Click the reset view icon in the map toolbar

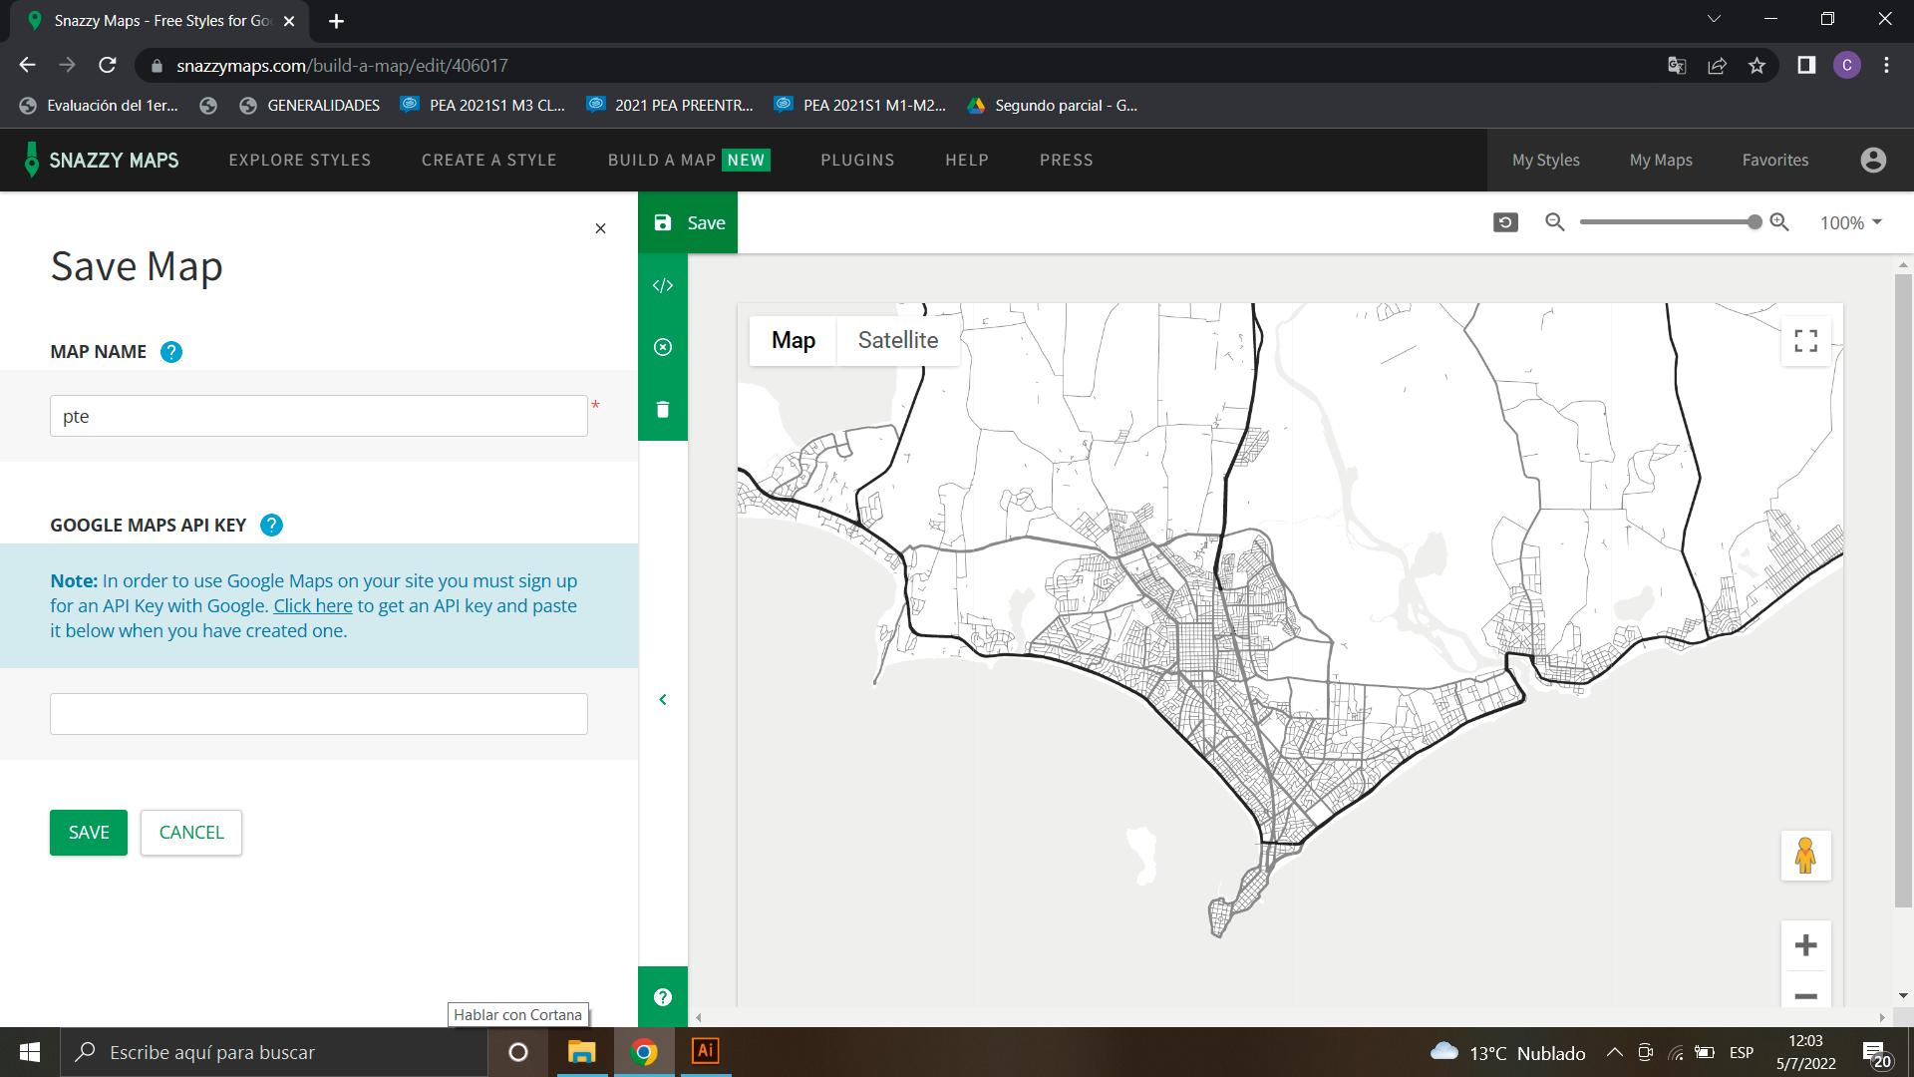1505,222
